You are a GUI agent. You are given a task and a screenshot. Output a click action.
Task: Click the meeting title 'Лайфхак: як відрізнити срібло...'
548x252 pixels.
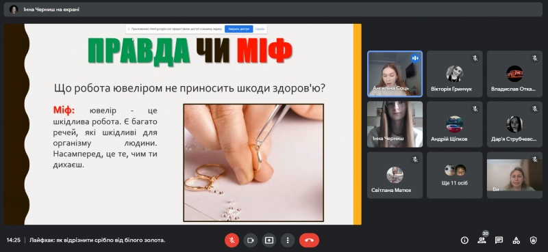pyautogui.click(x=97, y=240)
